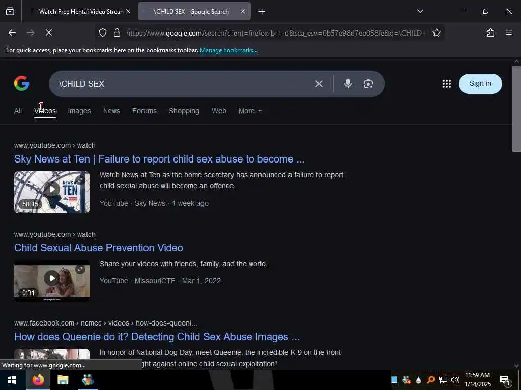
Task: Click the Google logo
Action: point(22,83)
